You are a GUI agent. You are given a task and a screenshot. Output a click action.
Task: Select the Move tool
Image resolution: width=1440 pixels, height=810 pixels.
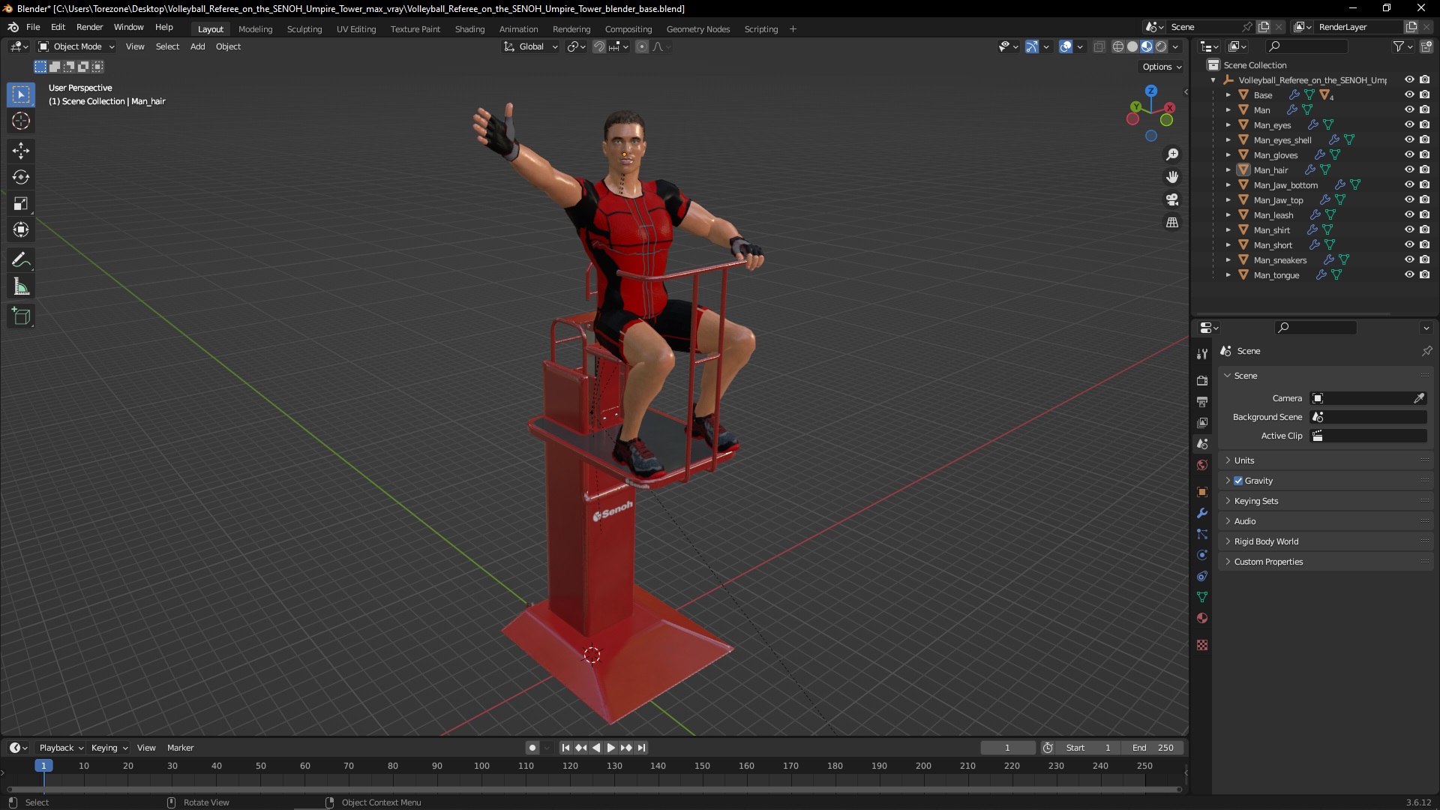[21, 151]
